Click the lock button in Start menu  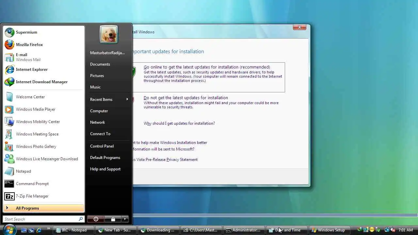click(113, 219)
